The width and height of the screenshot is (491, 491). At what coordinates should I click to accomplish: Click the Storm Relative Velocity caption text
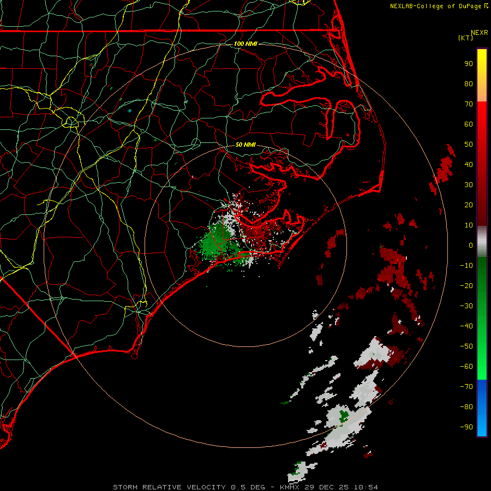245,487
